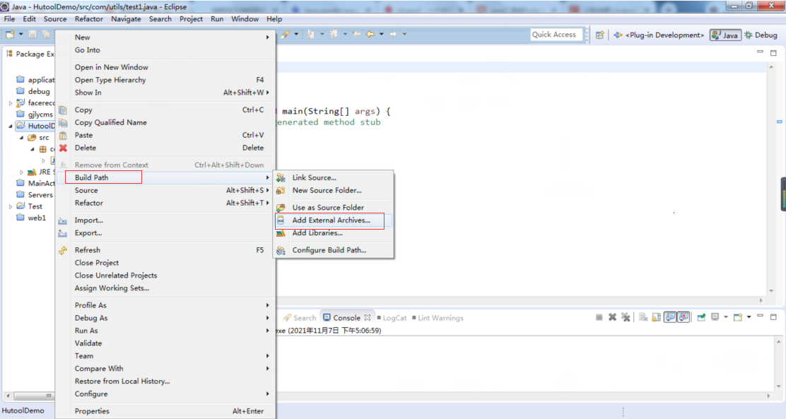Click the Clear Console icon
Screen dimensions: 786x419
coord(643,317)
